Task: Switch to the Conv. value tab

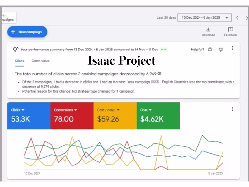Action: point(40,61)
